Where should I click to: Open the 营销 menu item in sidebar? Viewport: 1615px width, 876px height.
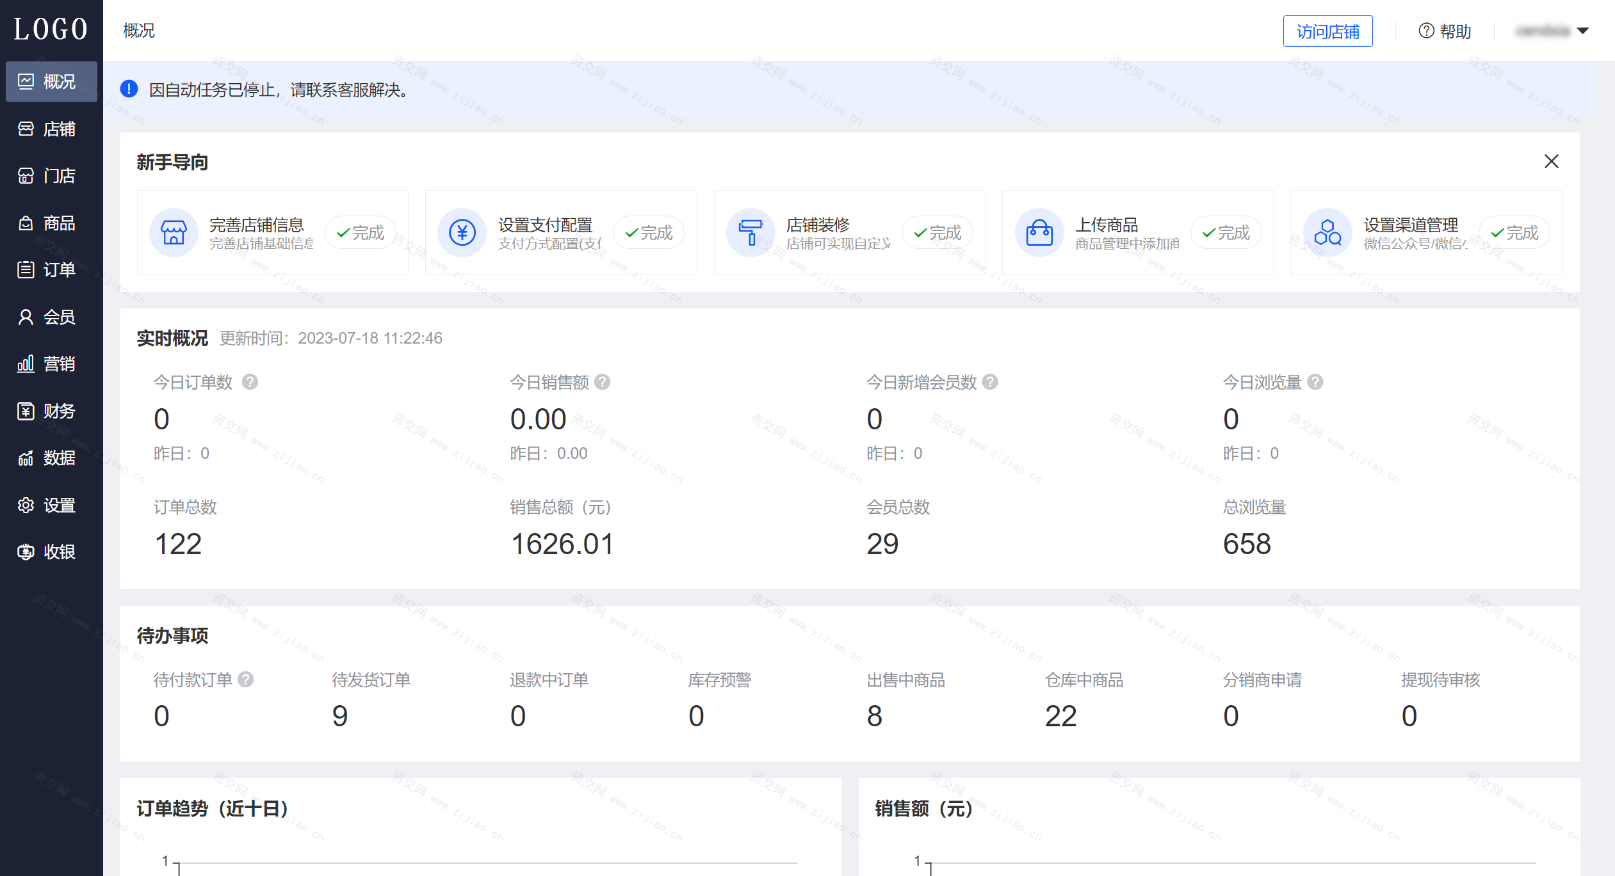tap(51, 363)
